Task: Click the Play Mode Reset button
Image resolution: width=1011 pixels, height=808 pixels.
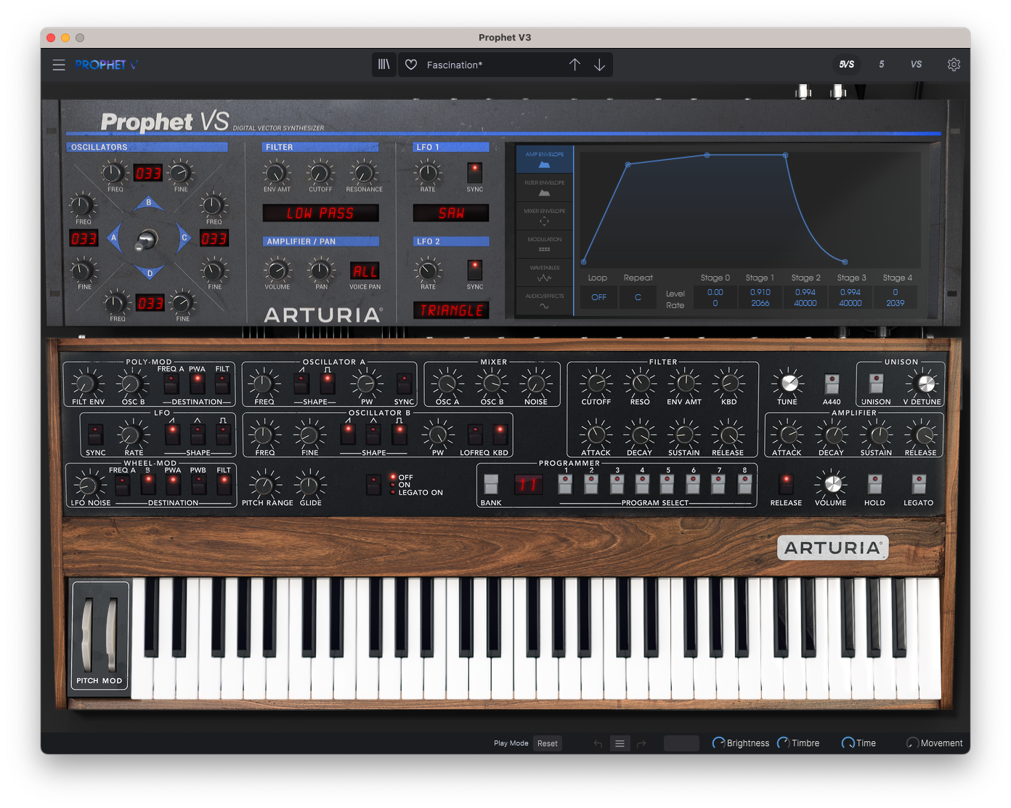Action: click(x=548, y=743)
